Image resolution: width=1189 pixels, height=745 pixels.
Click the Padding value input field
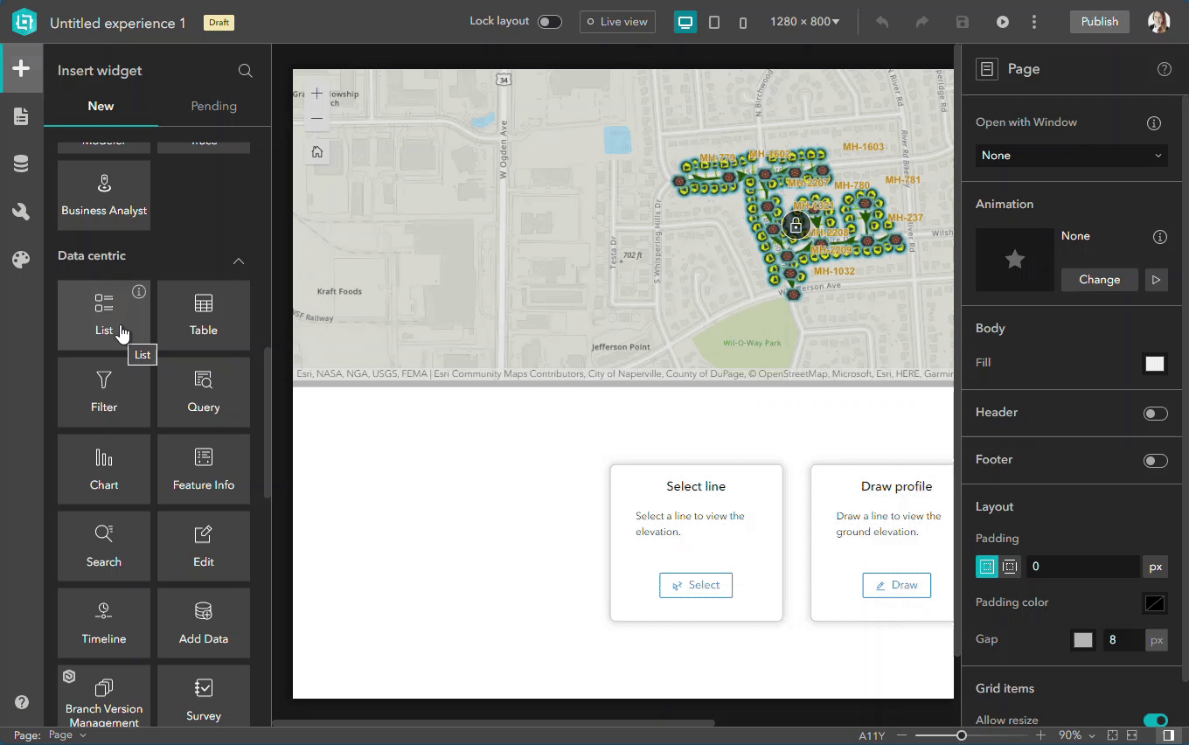coord(1082,567)
